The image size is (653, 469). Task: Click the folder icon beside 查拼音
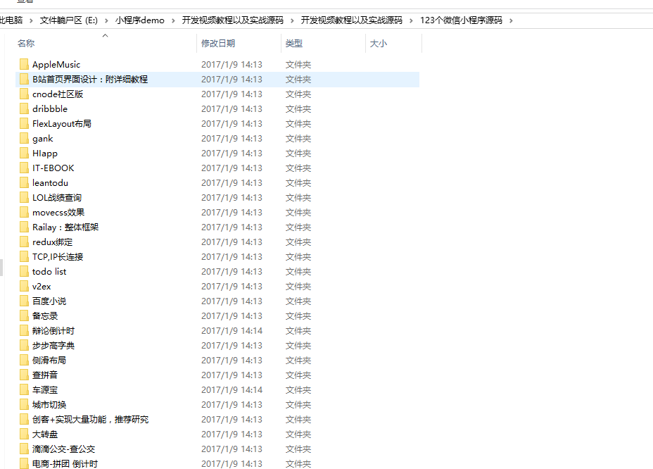pos(24,375)
